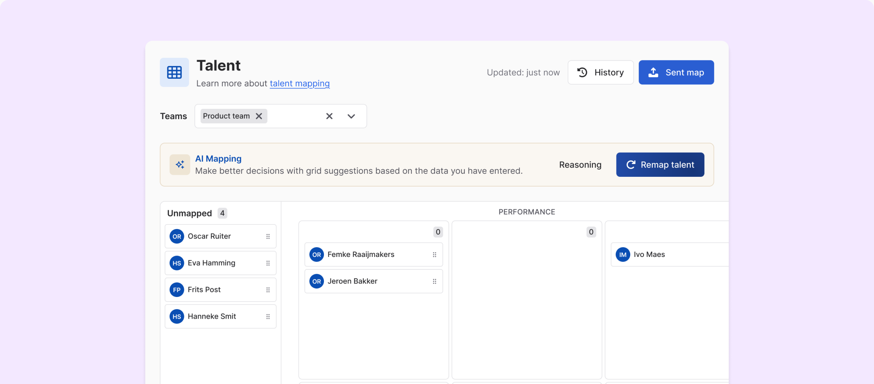Click the Ivo Maes name
Screen dimensions: 874x384
point(649,255)
